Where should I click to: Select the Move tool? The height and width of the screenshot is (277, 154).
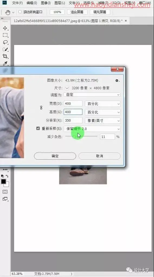coord(5,28)
